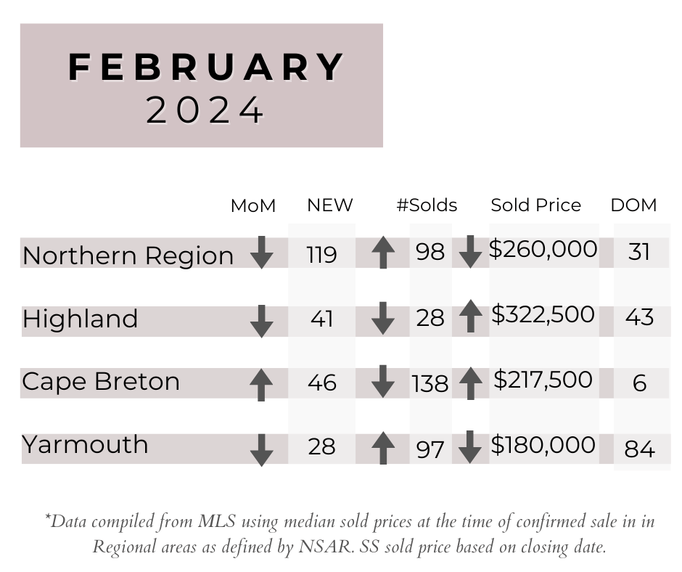Click Cape Breton MoM up arrow

click(261, 385)
